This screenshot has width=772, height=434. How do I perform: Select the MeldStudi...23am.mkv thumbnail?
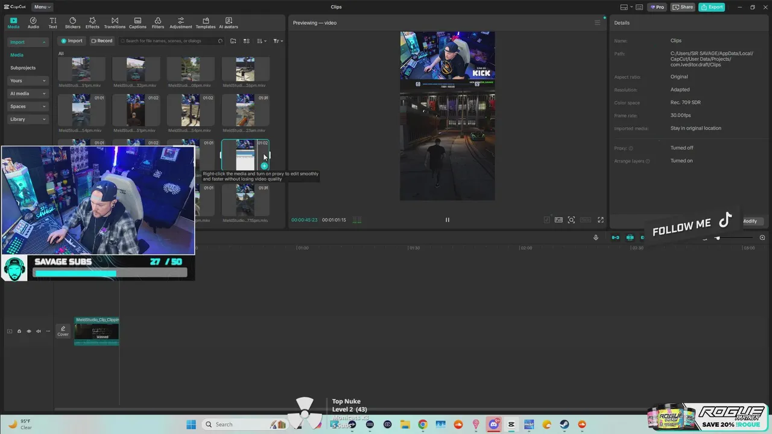click(245, 110)
